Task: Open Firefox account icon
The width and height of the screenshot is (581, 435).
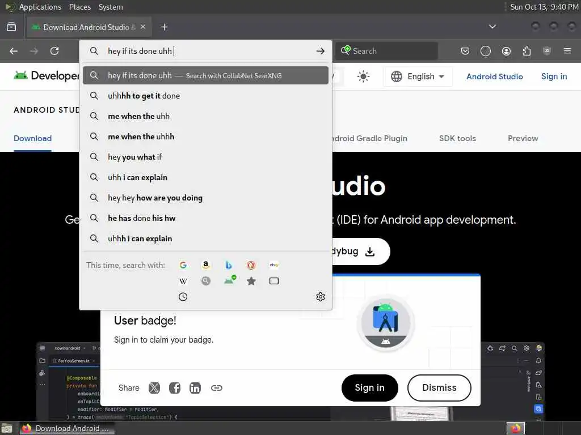Action: point(506,51)
